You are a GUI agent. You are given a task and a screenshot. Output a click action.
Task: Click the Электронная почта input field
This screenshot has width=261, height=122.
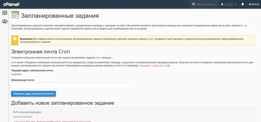(71, 85)
